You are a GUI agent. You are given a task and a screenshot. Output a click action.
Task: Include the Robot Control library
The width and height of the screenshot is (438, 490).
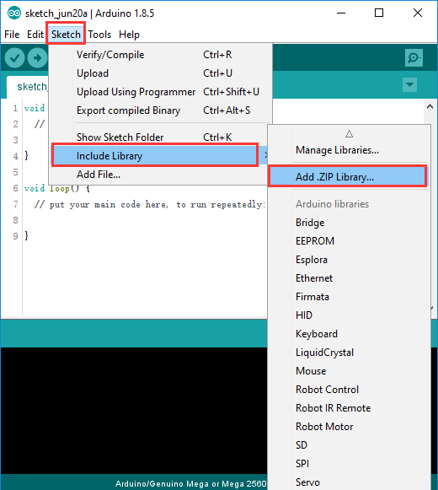349,390
